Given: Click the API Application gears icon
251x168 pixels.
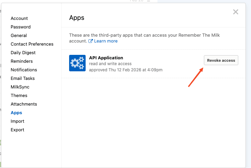Looking at the screenshot, I should pos(77,63).
